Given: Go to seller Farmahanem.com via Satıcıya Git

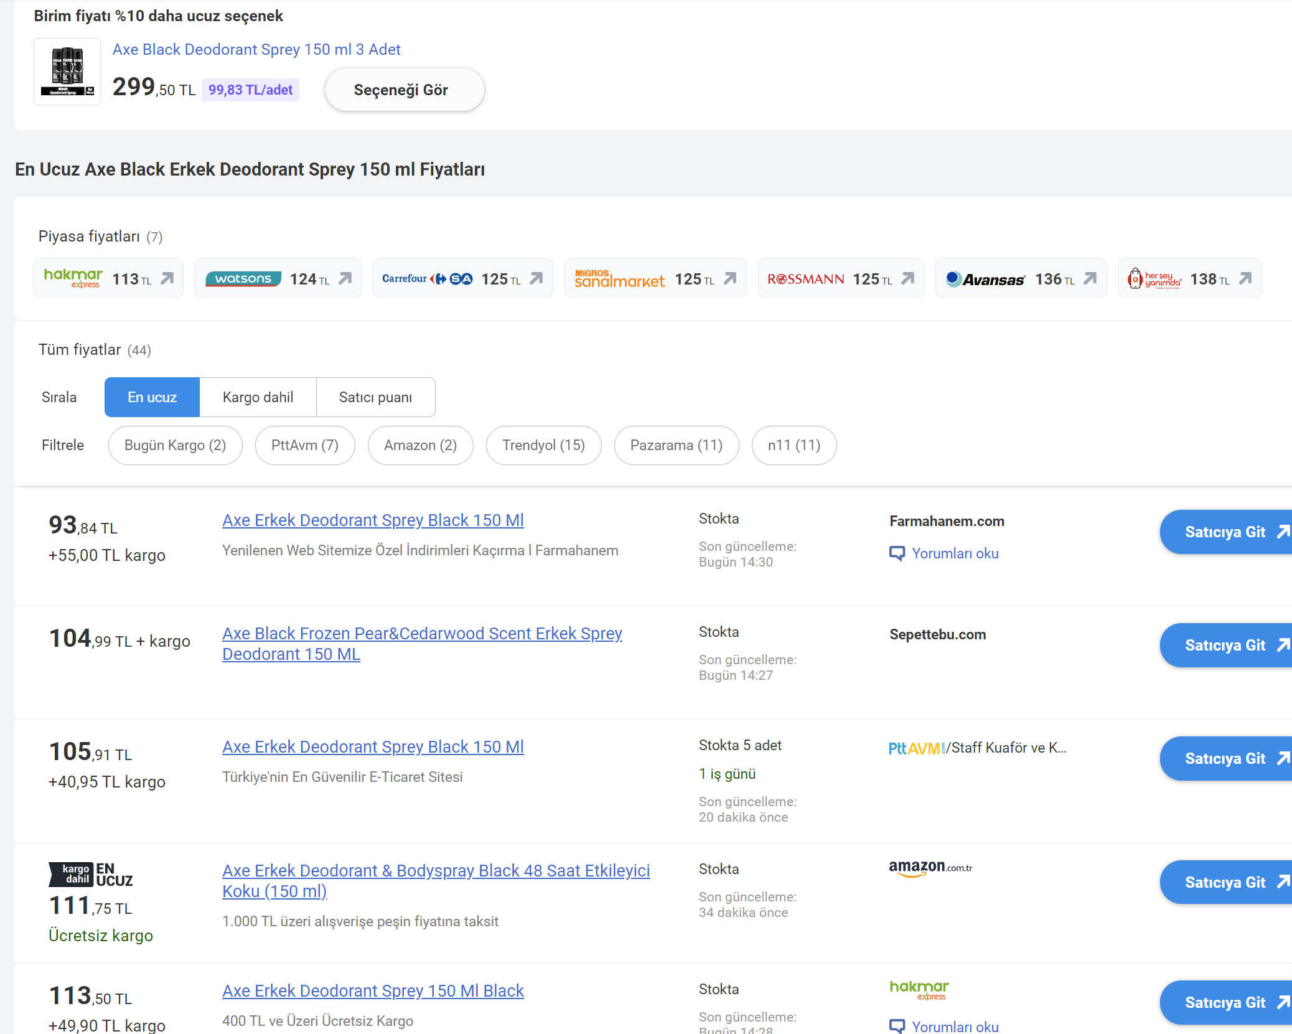Looking at the screenshot, I should (x=1226, y=532).
